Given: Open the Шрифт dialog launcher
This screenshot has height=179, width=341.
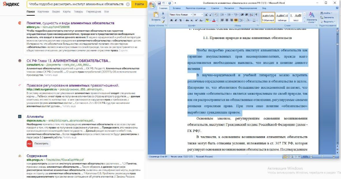Looking at the screenshot, I should 217,25.
